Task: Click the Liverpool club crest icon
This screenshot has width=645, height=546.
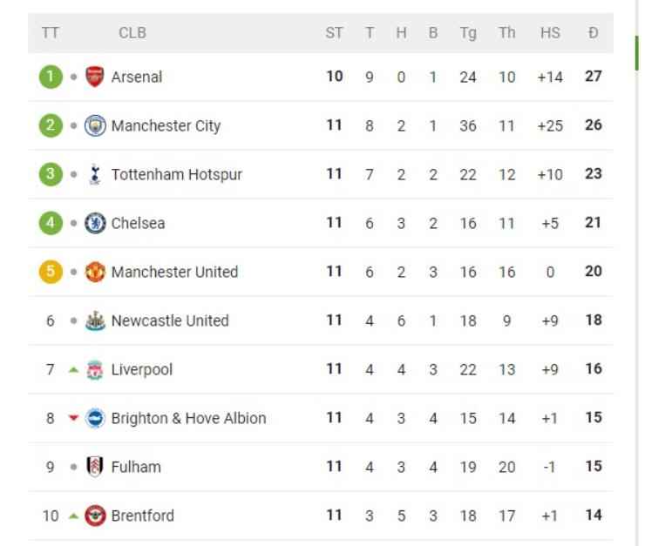Action: pos(94,369)
